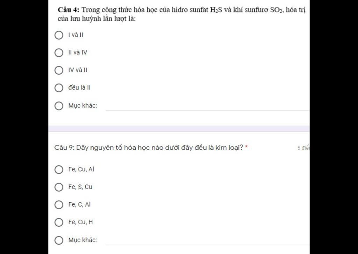Pick the 'IV và II' radio option
358x254 pixels.
pyautogui.click(x=59, y=70)
